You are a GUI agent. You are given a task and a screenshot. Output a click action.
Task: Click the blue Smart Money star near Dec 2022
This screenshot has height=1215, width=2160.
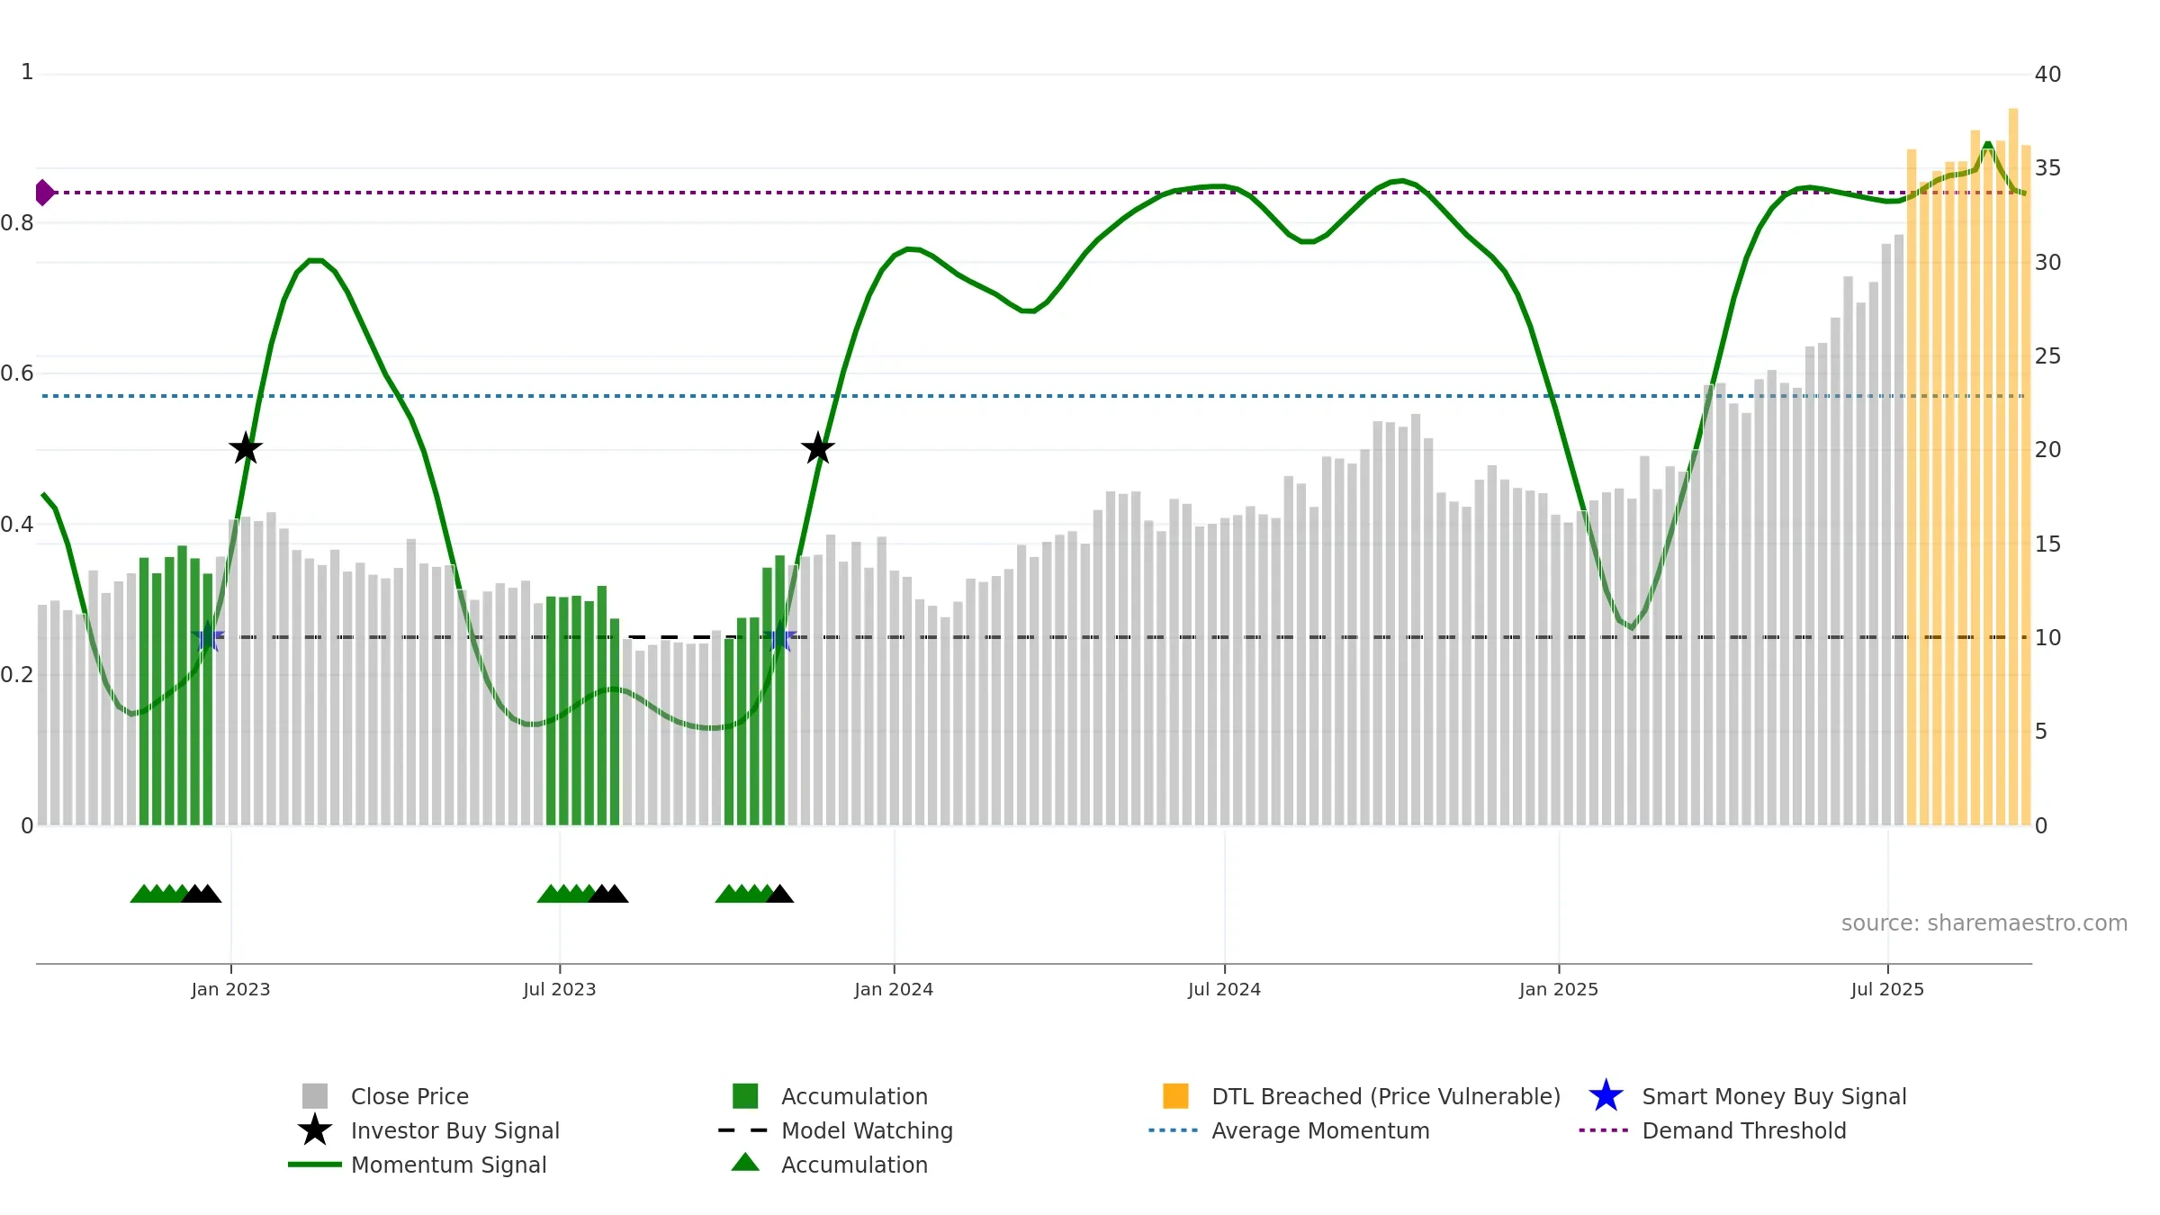point(208,636)
